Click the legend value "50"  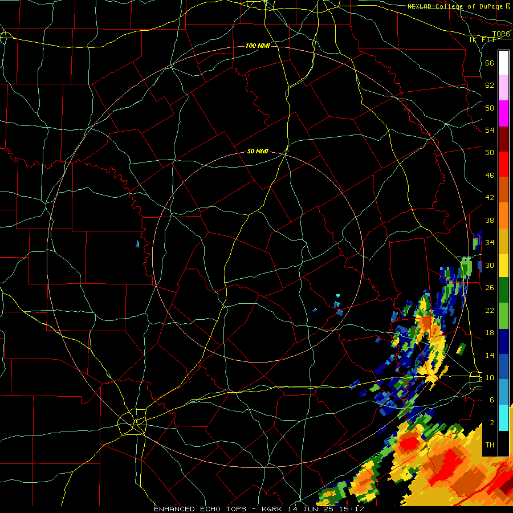point(490,152)
